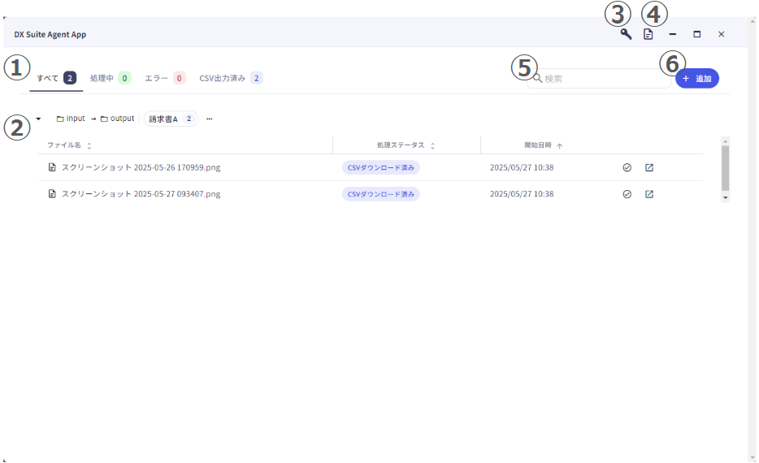The width and height of the screenshot is (759, 463).
Task: Open the document icon in the title bar
Action: coord(648,34)
